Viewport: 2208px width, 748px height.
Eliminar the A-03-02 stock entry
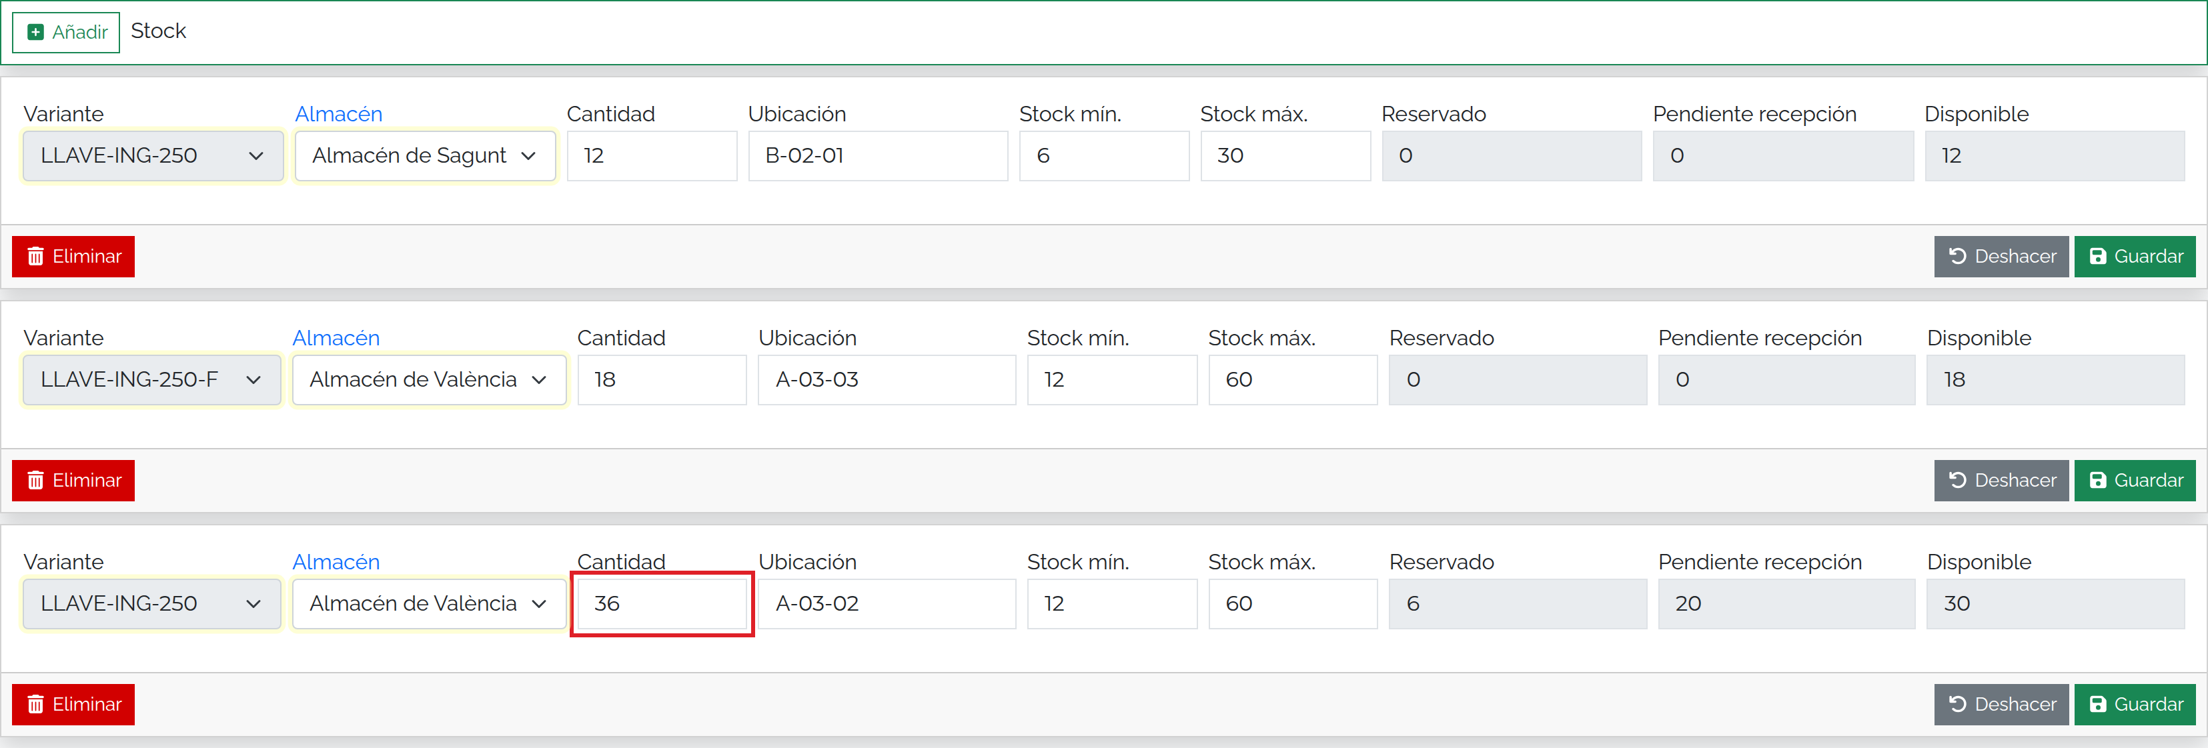[x=74, y=704]
